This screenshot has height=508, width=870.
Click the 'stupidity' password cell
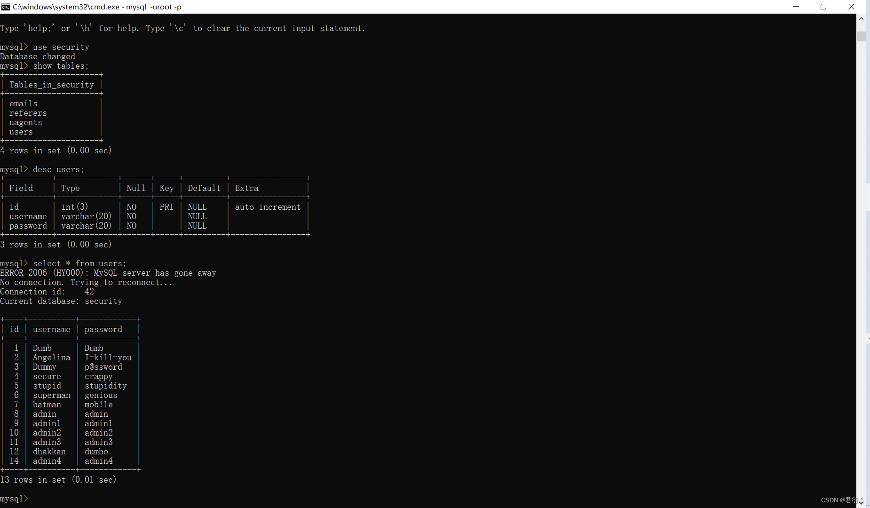(106, 386)
